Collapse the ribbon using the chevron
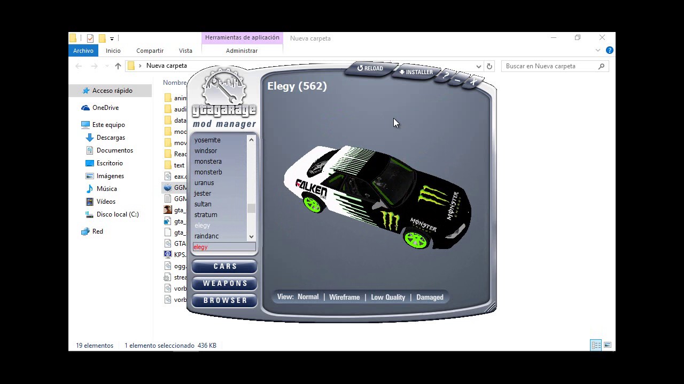The width and height of the screenshot is (684, 384). tap(597, 50)
